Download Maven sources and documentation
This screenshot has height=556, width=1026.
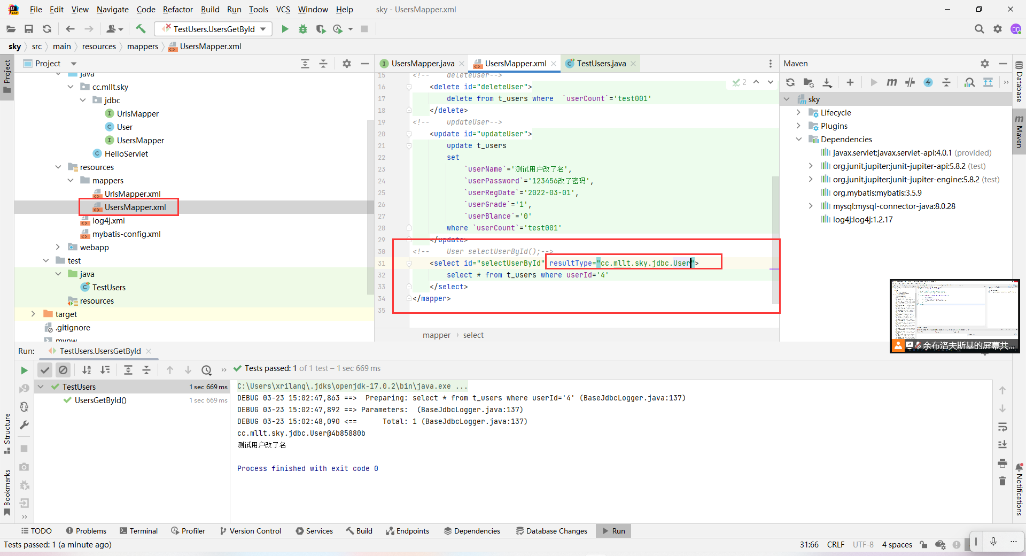[x=827, y=82]
